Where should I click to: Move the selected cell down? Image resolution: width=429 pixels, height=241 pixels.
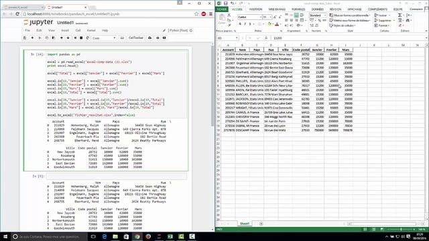(68, 38)
